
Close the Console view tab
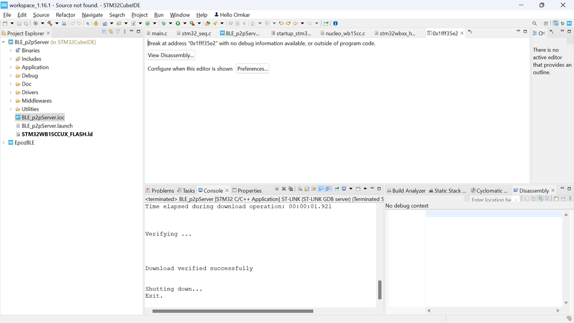(227, 190)
